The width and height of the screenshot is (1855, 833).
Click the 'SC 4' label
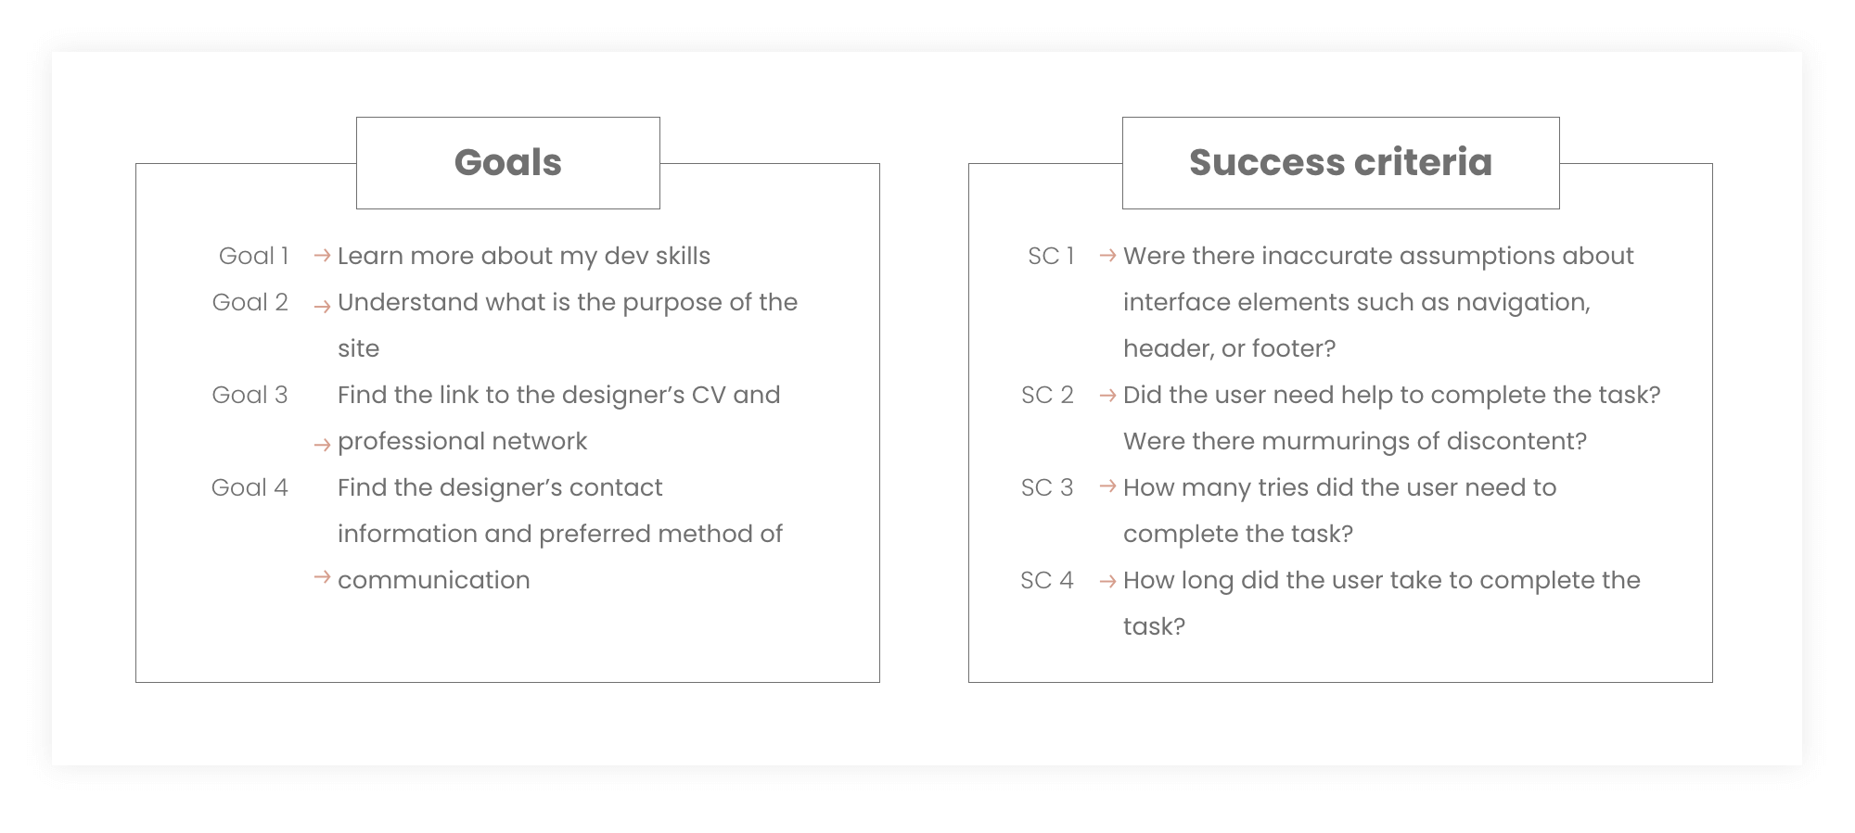pos(1047,580)
